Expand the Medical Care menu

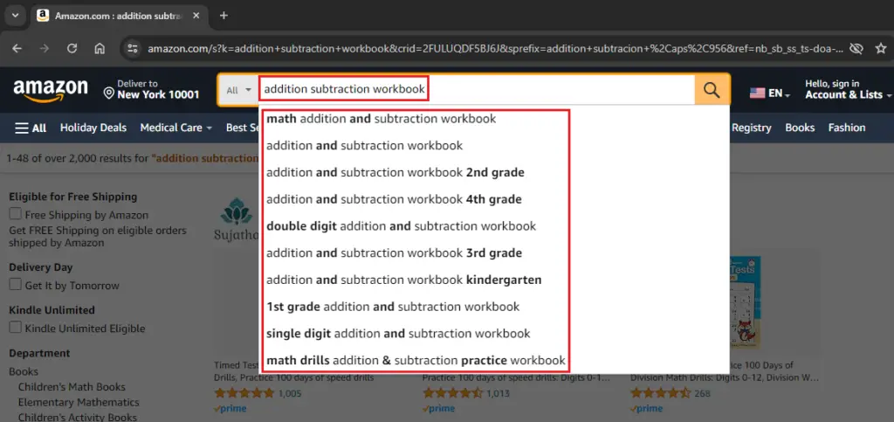(x=176, y=128)
